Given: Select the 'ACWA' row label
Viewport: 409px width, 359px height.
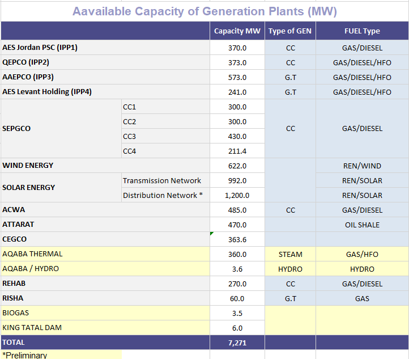Looking at the screenshot, I should click(105, 210).
